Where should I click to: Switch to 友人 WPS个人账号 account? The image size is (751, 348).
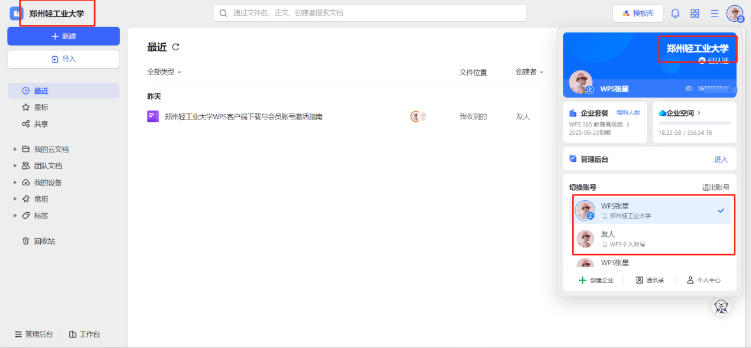[651, 239]
